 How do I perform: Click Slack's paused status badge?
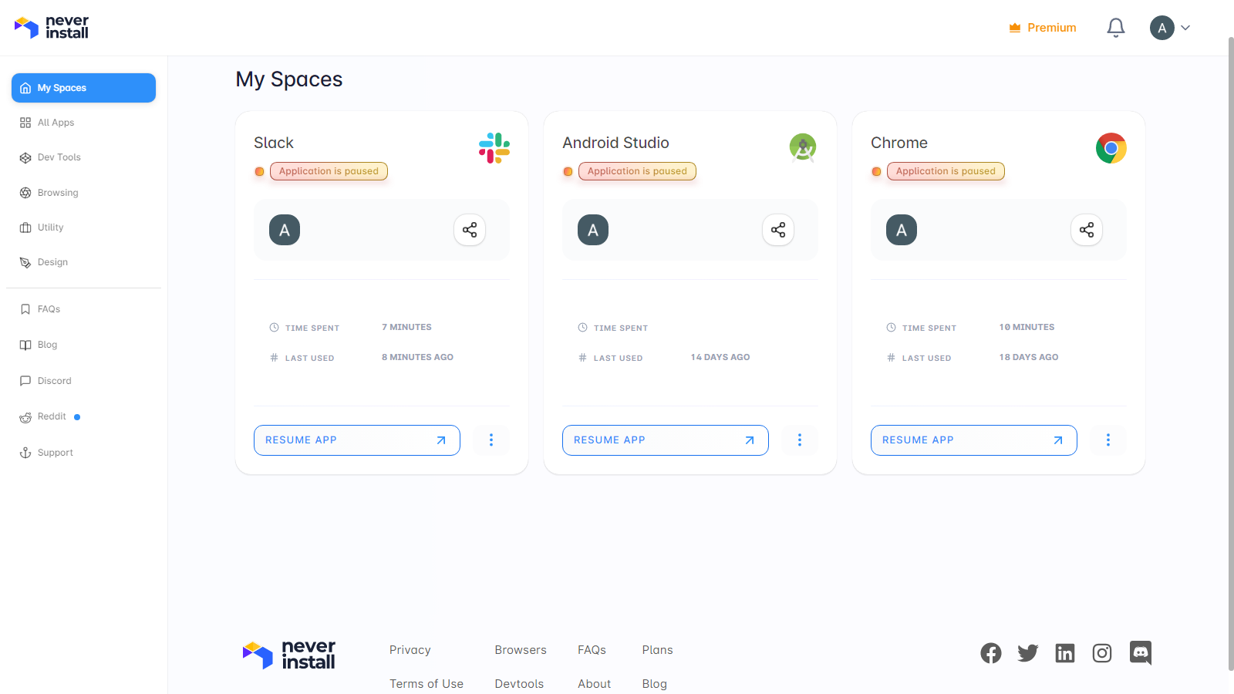point(329,171)
